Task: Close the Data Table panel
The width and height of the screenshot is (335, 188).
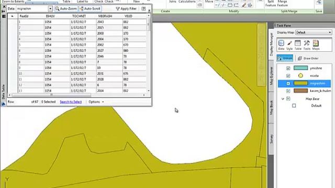Action: (4, 7)
